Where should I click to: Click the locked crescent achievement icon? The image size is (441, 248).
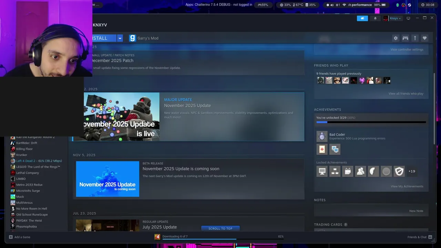pyautogui.click(x=373, y=171)
